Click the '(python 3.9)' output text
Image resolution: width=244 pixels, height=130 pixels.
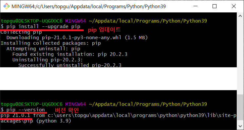(54, 121)
